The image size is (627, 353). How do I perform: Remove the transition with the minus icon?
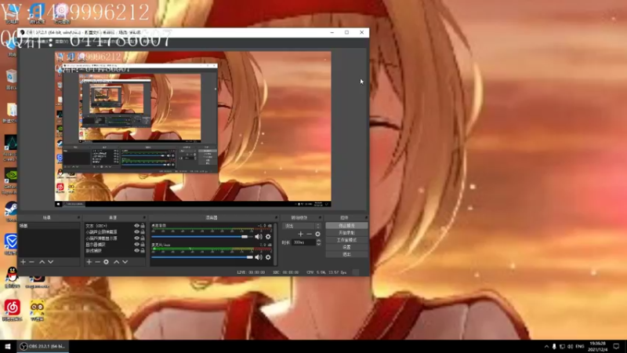tap(309, 234)
